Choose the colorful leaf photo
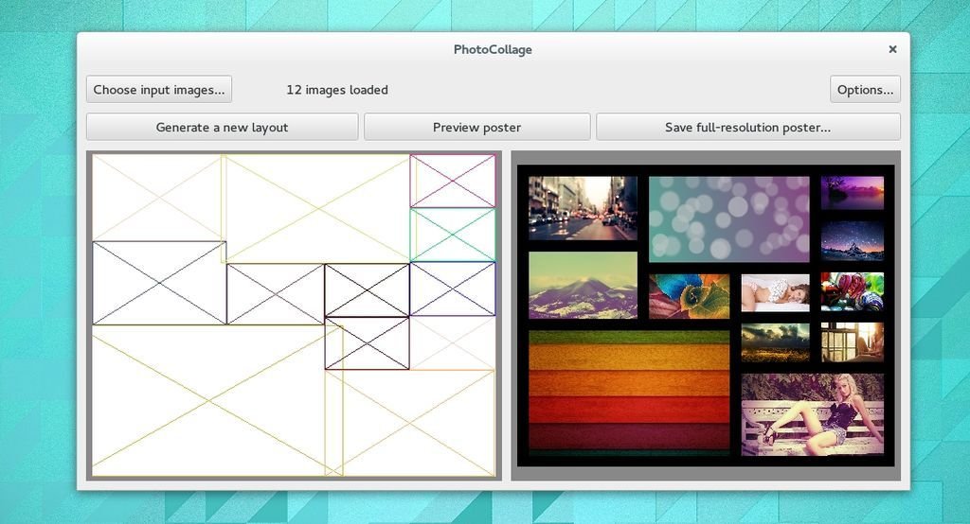Screen dimensions: 970x524 coord(689,296)
